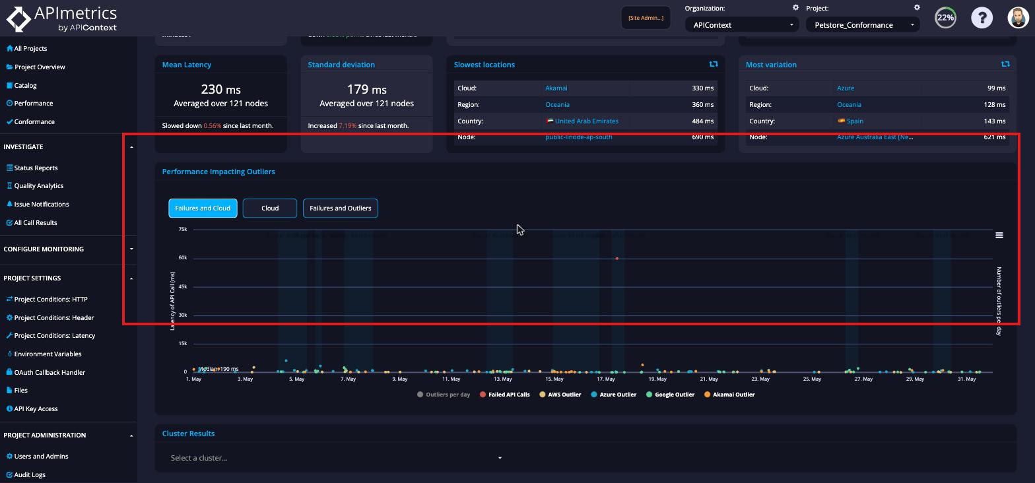Swap view on Slowest locations card

click(x=713, y=64)
